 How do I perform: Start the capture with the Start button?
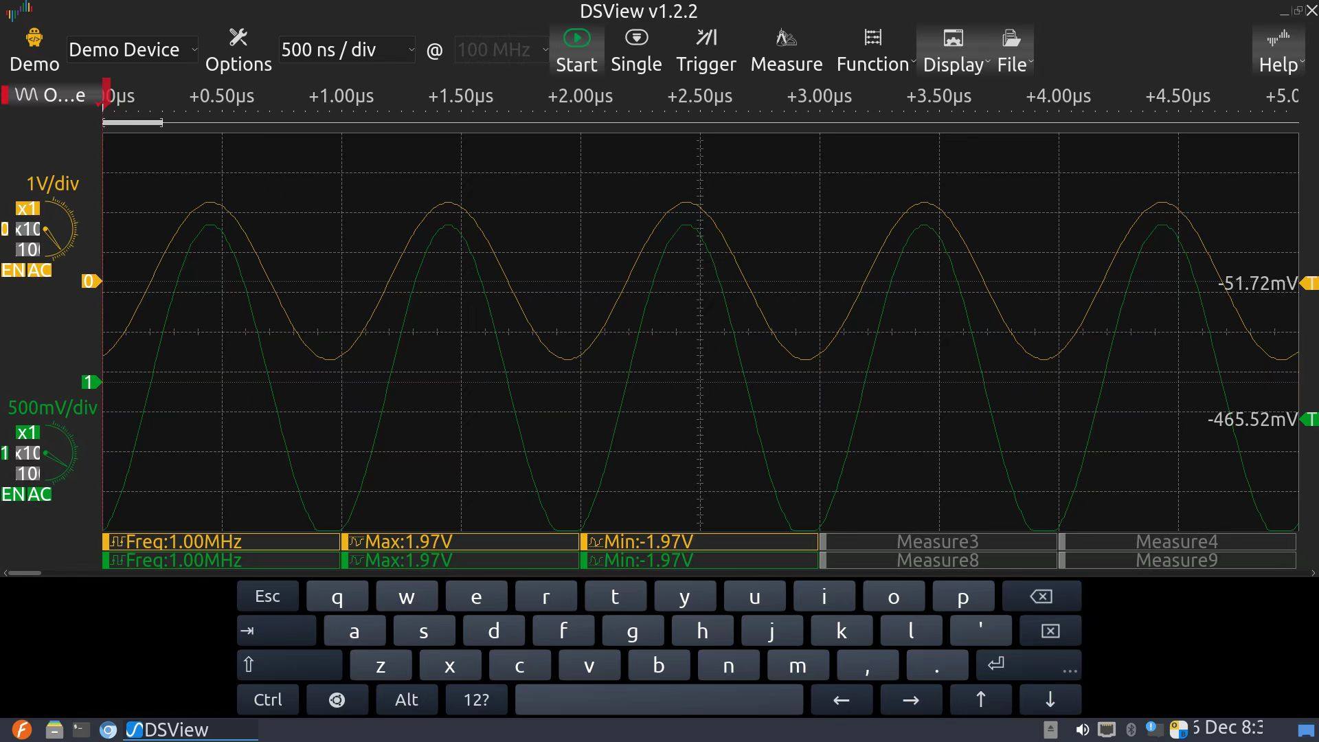tap(576, 50)
